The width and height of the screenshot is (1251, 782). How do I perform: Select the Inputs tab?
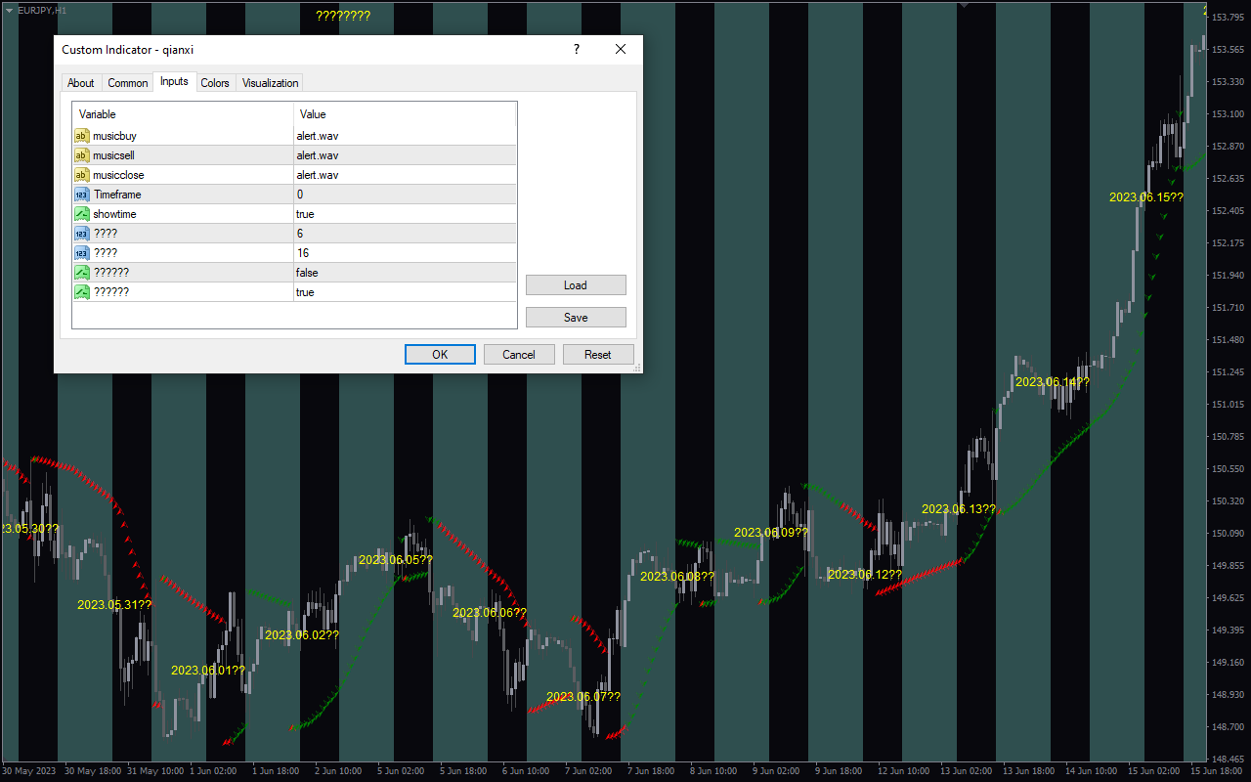coord(174,82)
